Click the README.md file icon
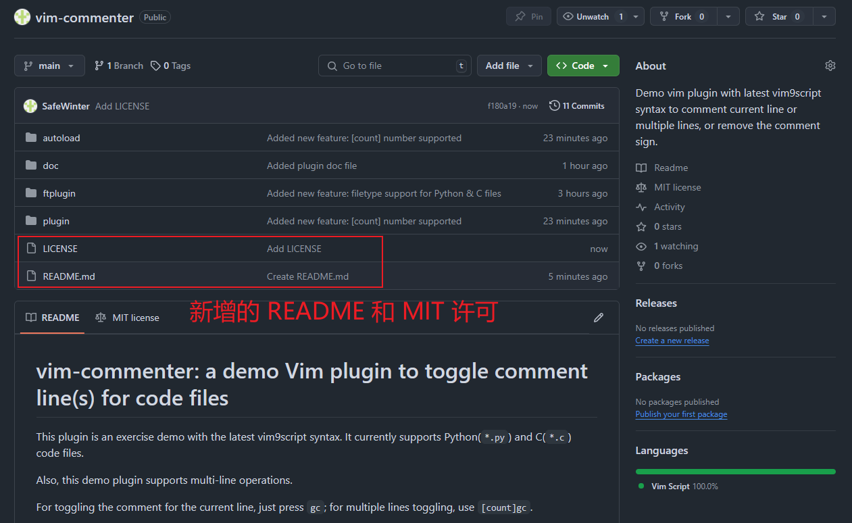This screenshot has height=523, width=852. [x=31, y=276]
